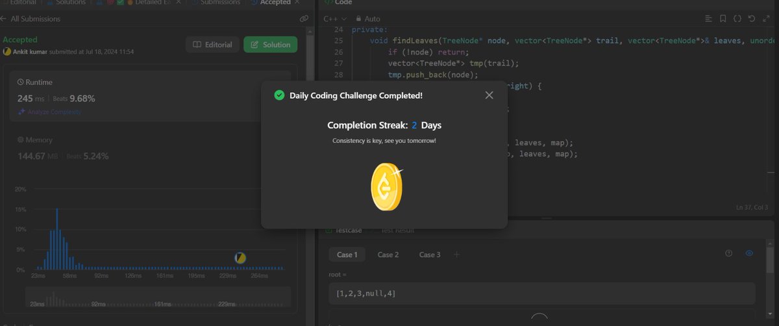
Task: Open the Editorial button
Action: [212, 45]
